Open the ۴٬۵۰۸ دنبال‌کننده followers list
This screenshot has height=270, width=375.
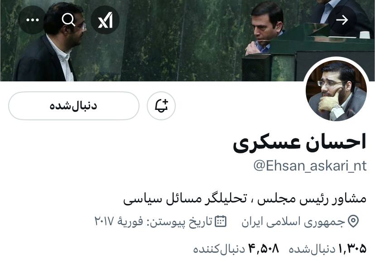coord(236,249)
